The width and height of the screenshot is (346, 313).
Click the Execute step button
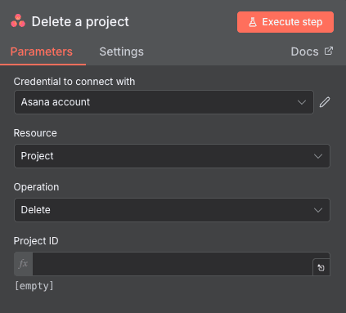285,22
